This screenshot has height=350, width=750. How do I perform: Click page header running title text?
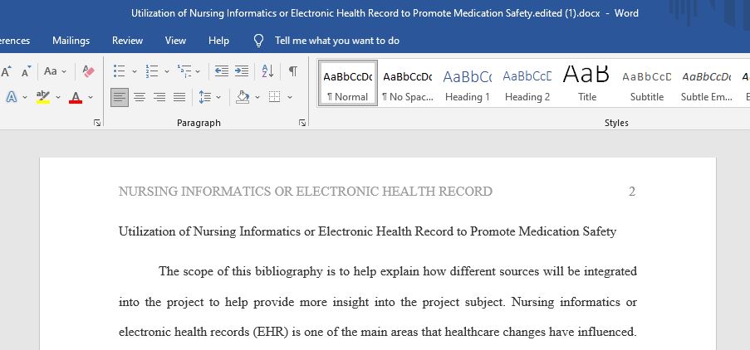pyautogui.click(x=305, y=192)
